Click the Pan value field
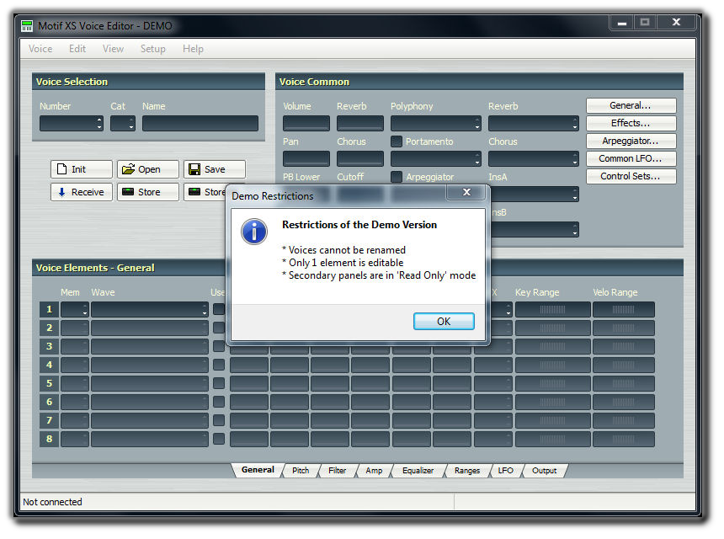 (x=306, y=158)
